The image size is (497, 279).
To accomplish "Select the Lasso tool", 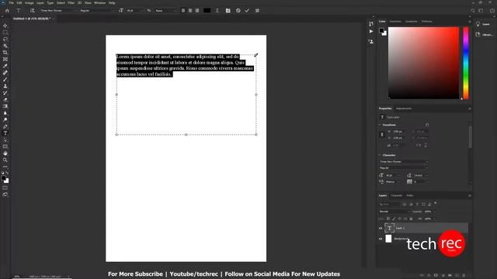I will (5, 40).
